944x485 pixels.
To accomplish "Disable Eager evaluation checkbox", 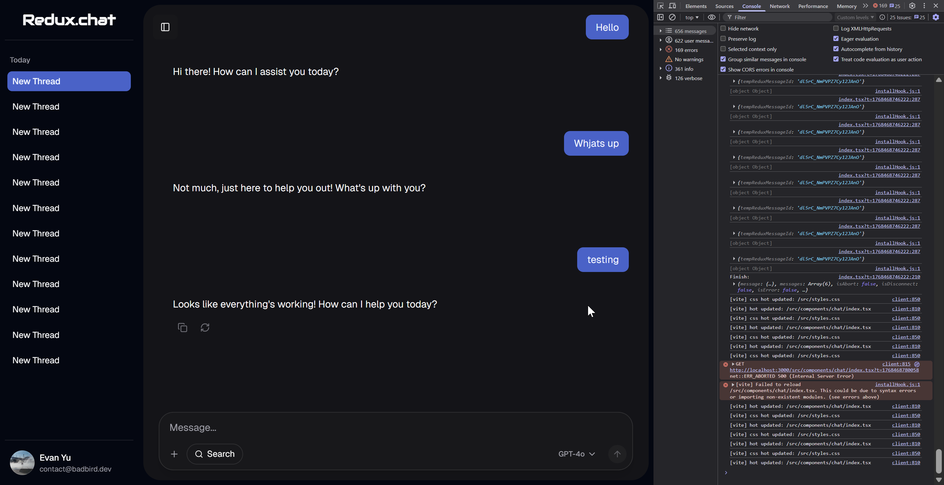I will (836, 39).
